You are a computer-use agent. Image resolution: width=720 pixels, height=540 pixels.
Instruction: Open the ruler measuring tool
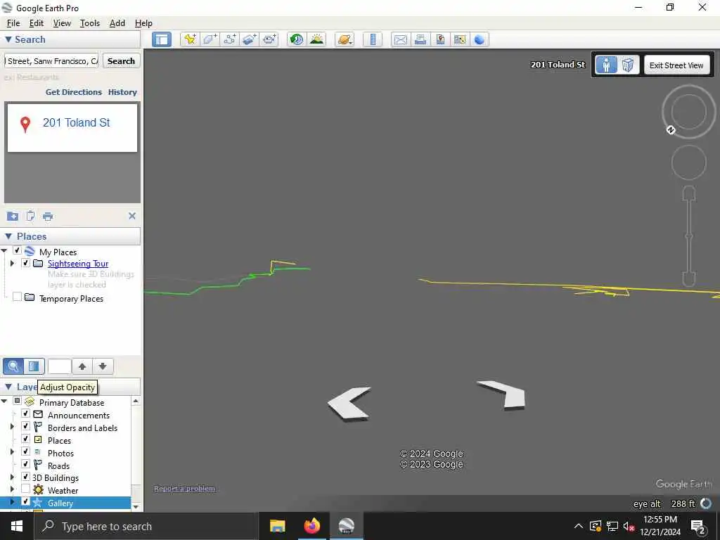point(373,39)
